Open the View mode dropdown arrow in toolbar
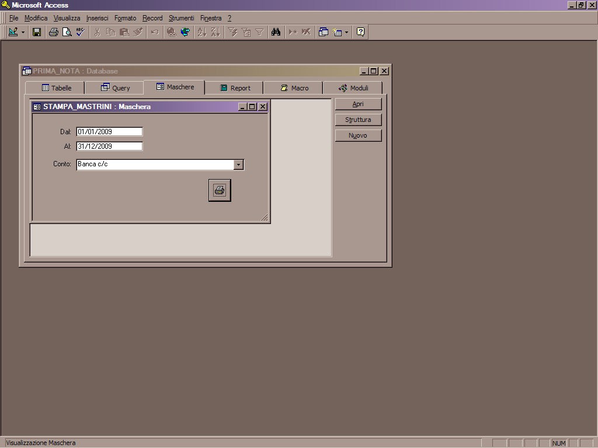The height and width of the screenshot is (448, 598). pos(23,32)
